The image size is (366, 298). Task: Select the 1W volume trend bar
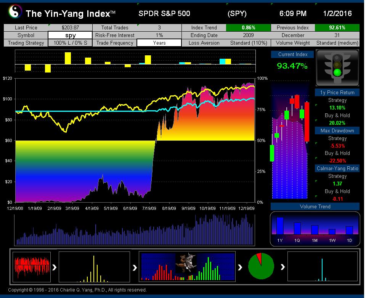tap(332, 232)
